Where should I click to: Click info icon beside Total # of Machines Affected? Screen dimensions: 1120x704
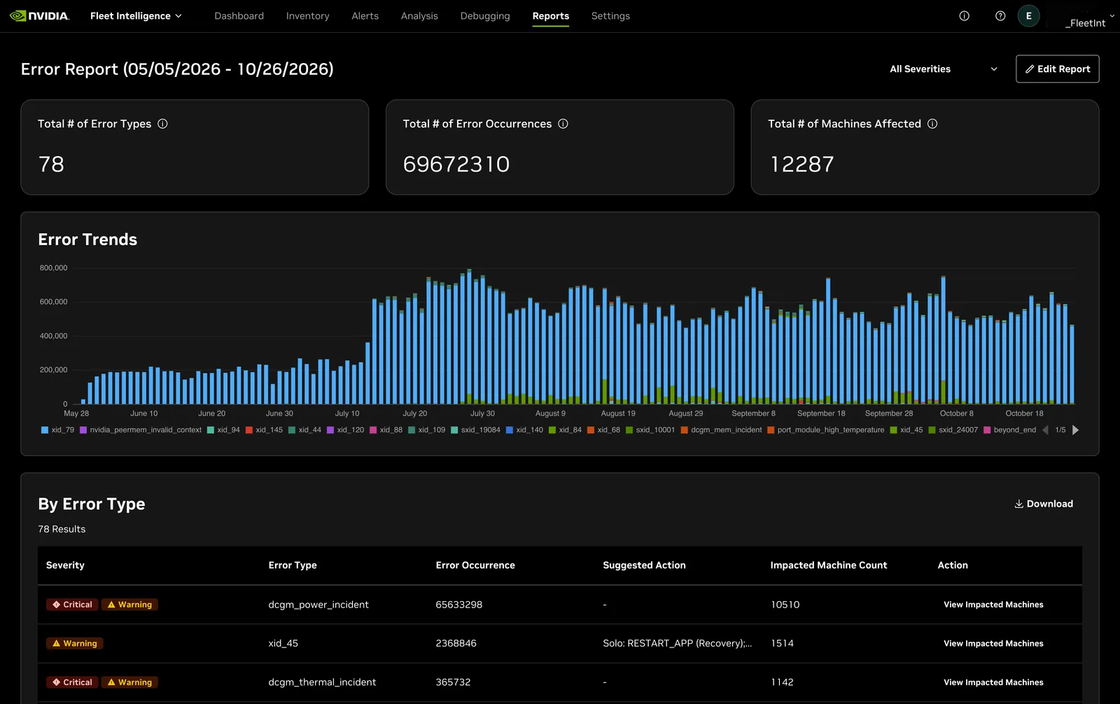[932, 124]
